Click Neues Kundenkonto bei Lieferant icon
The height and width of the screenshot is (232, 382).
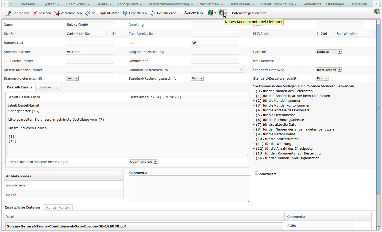pos(221,13)
